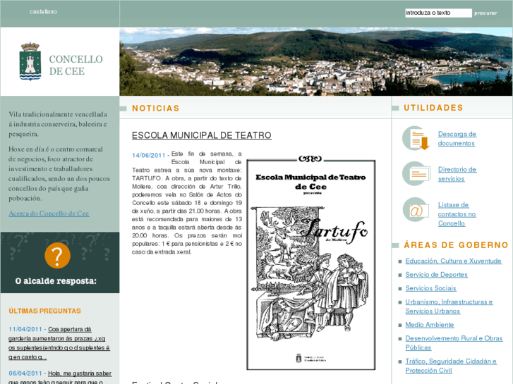Open Tráfico, Seguridade Cidadán e Protección Civil
513x384 pixels.
coord(451,366)
